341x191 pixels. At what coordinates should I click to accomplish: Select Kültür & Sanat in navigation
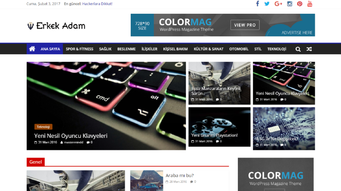[x=209, y=49]
